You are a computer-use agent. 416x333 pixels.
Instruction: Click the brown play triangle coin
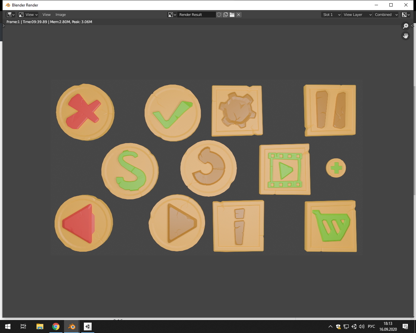point(177,223)
